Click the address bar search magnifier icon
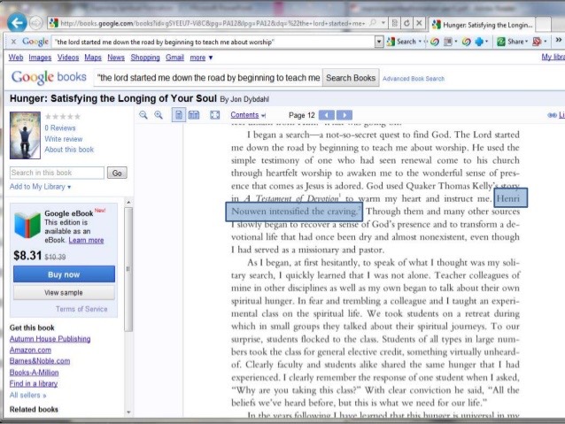This screenshot has width=565, height=424. tap(374, 23)
